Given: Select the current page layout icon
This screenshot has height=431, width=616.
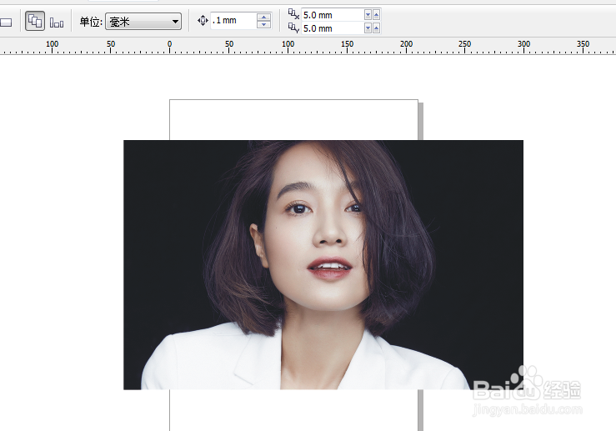Looking at the screenshot, I should point(57,23).
